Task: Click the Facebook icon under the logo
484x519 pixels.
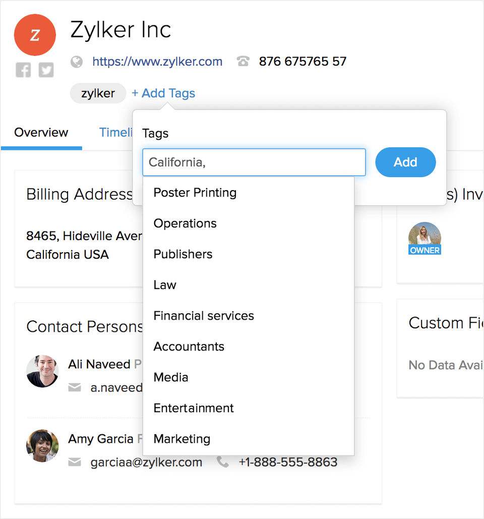Action: pyautogui.click(x=23, y=70)
